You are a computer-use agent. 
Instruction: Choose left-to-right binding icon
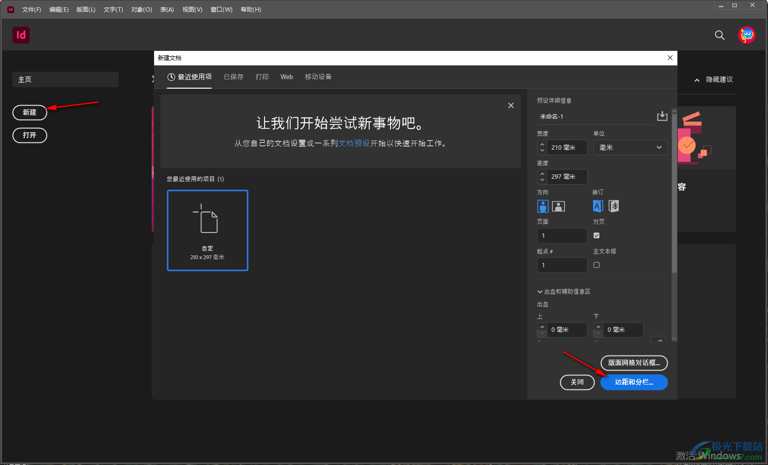tap(598, 206)
